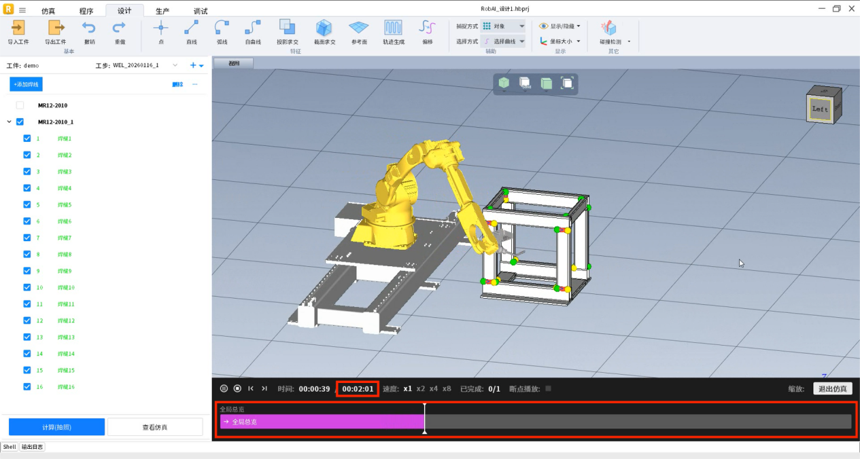The height and width of the screenshot is (459, 860).
Task: Switch to the 调试 tab
Action: click(x=201, y=11)
